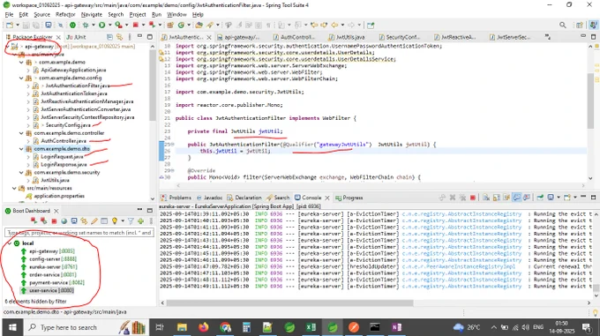The height and width of the screenshot is (336, 600).
Task: Start or restart app in Boot Dashboard
Action: tap(34, 221)
